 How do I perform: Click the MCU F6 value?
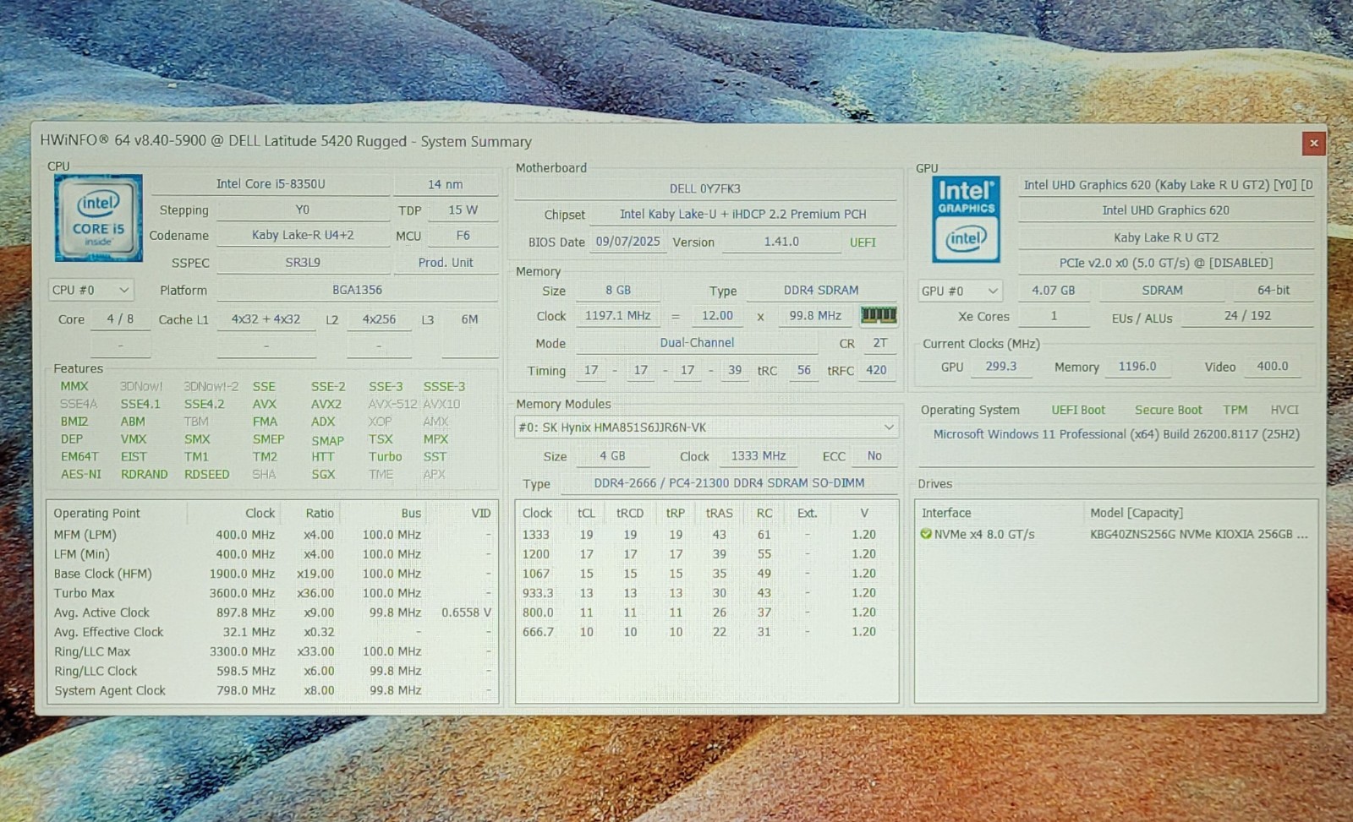[463, 236]
